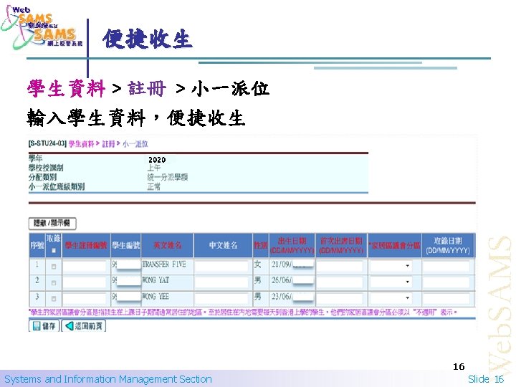Open 家居區議會分區 dropdown for TRANSFER FIVE

391,266
